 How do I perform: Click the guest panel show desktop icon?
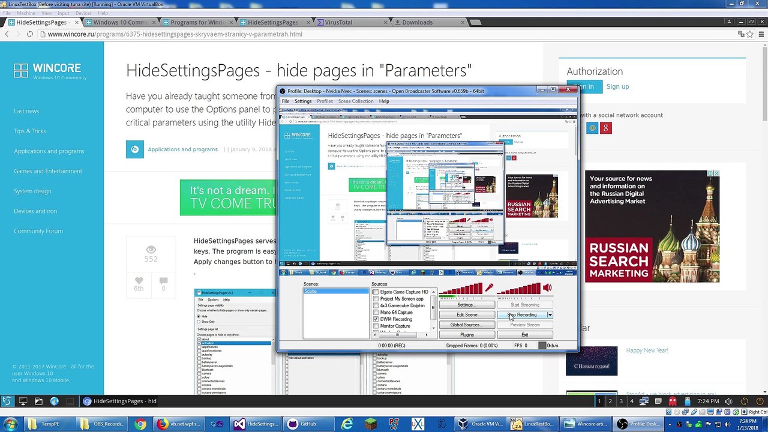coord(23,401)
